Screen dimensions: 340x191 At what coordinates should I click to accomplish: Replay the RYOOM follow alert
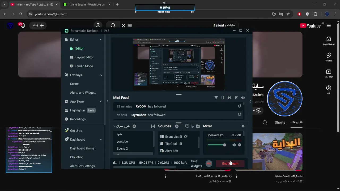[239, 106]
